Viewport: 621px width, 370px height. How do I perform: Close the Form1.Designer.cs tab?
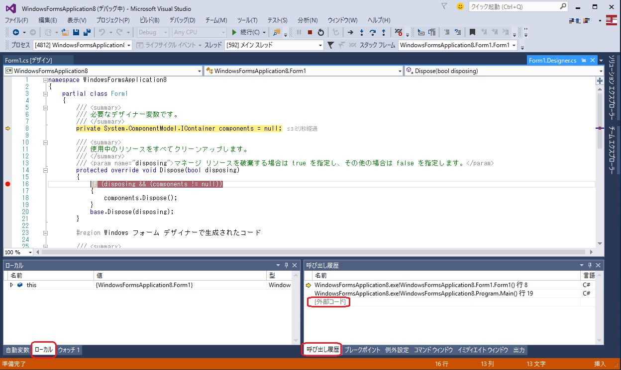[592, 61]
